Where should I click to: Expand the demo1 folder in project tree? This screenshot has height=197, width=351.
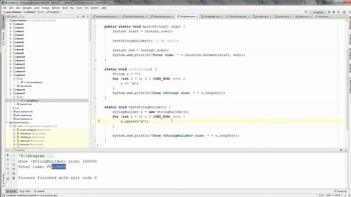click(10, 24)
